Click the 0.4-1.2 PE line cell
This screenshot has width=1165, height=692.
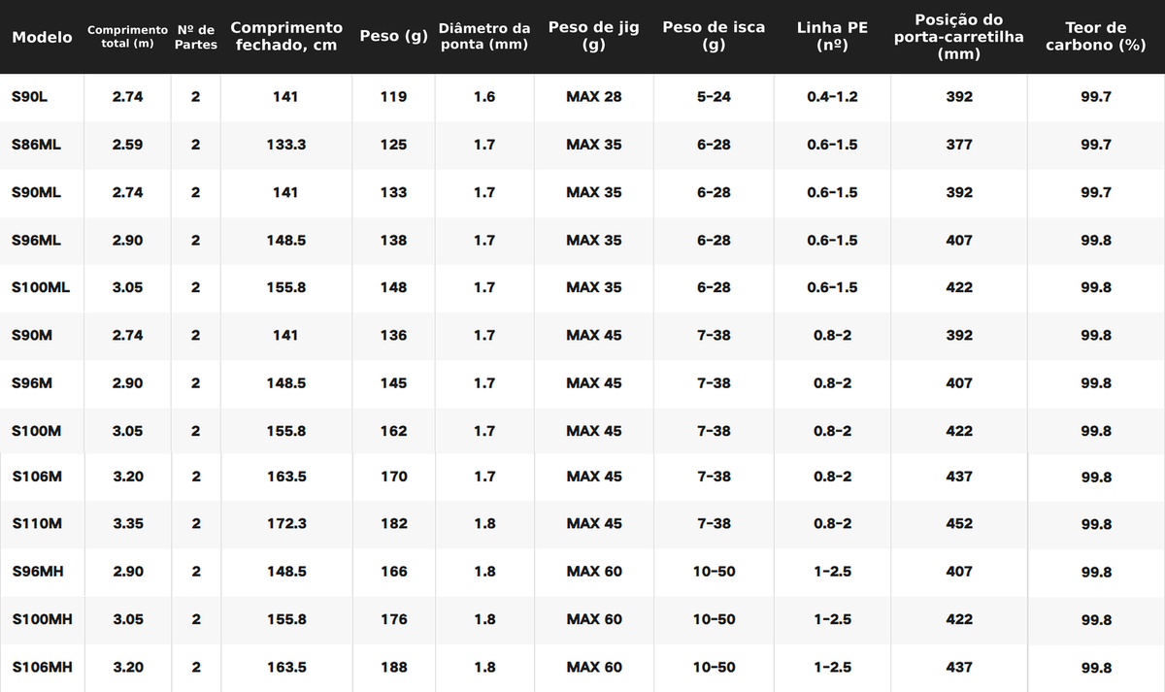tap(832, 97)
